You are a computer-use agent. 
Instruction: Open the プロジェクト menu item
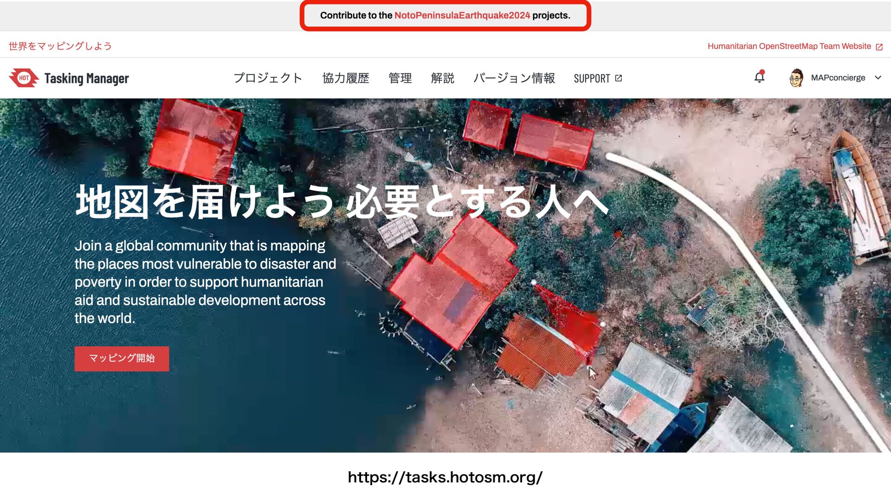(268, 78)
